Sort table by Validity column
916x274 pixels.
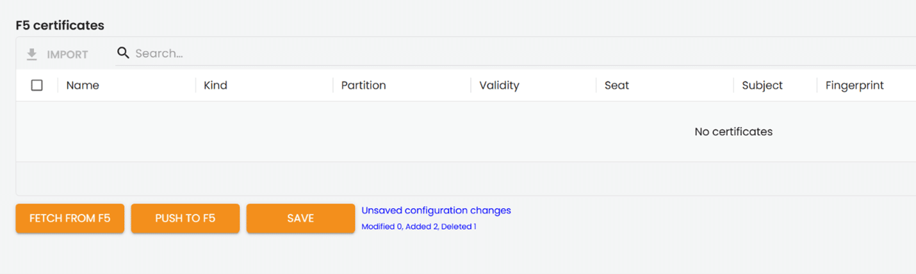pyautogui.click(x=499, y=85)
